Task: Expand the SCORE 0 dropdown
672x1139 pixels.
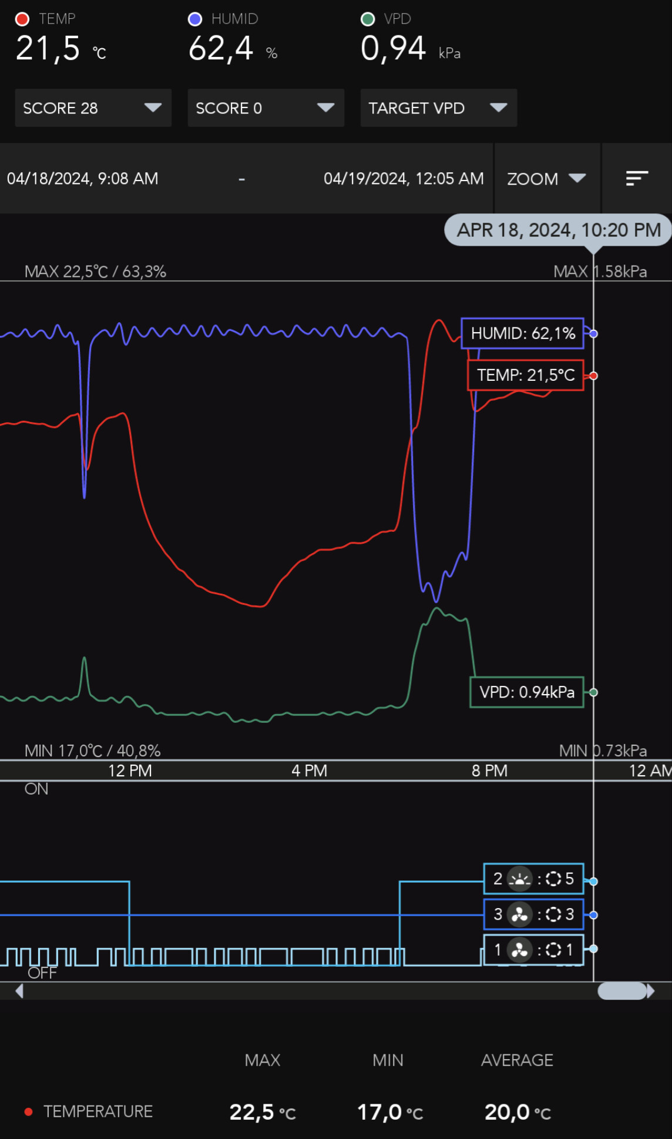Action: 266,108
